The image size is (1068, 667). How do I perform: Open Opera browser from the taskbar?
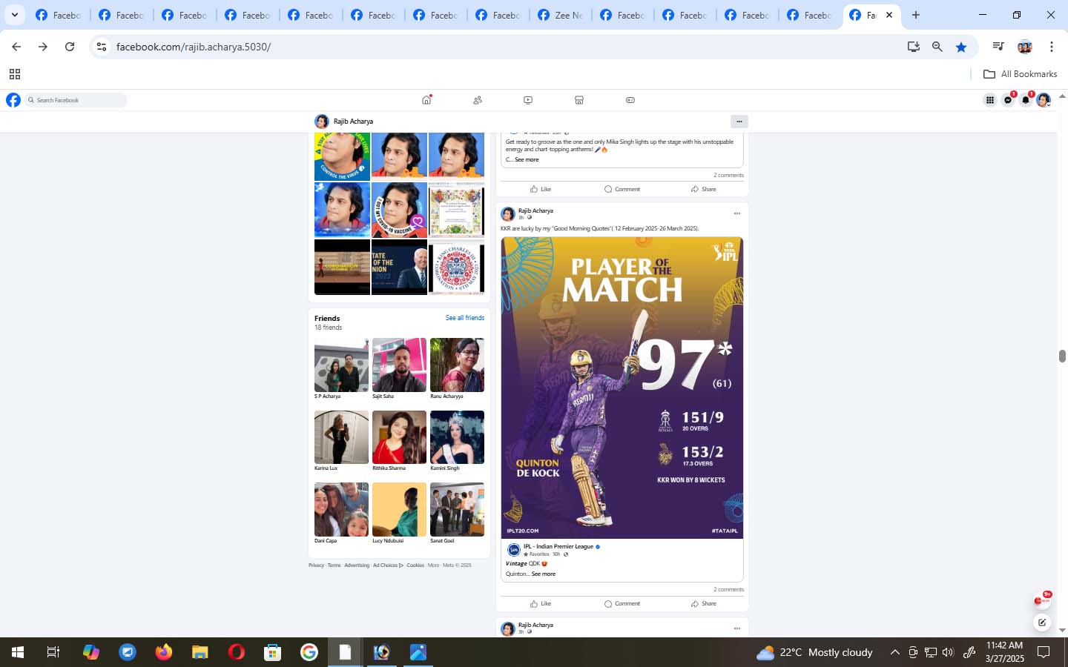pyautogui.click(x=237, y=652)
